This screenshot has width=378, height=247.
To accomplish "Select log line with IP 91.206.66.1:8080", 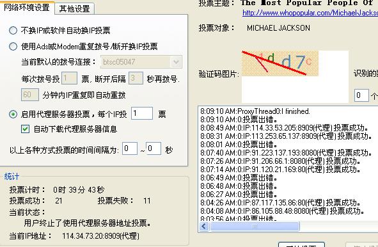I will (x=280, y=161).
